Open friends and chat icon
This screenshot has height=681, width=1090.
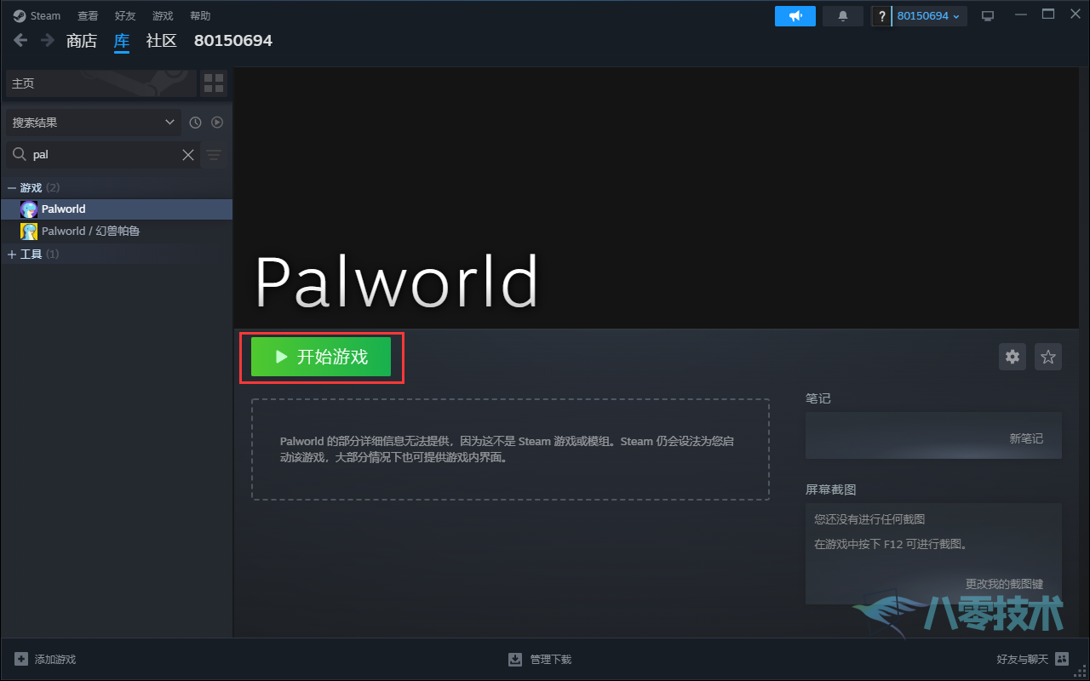(1061, 659)
